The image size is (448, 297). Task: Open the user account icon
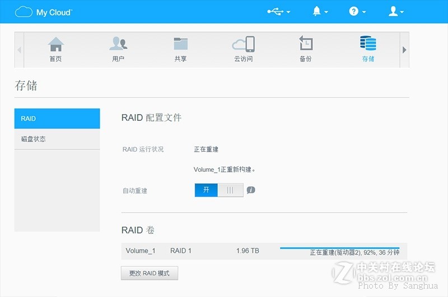coord(393,11)
